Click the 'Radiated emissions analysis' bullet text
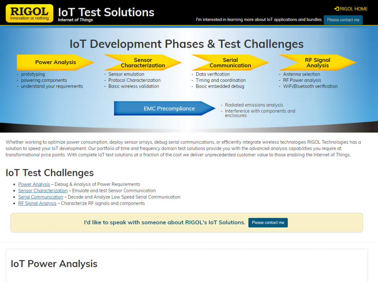 click(x=254, y=105)
